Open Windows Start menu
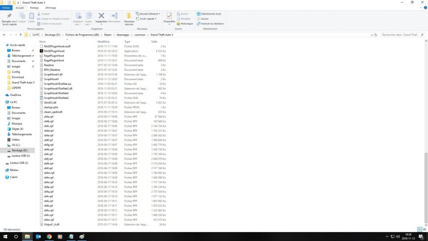428x241 pixels. [5, 237]
